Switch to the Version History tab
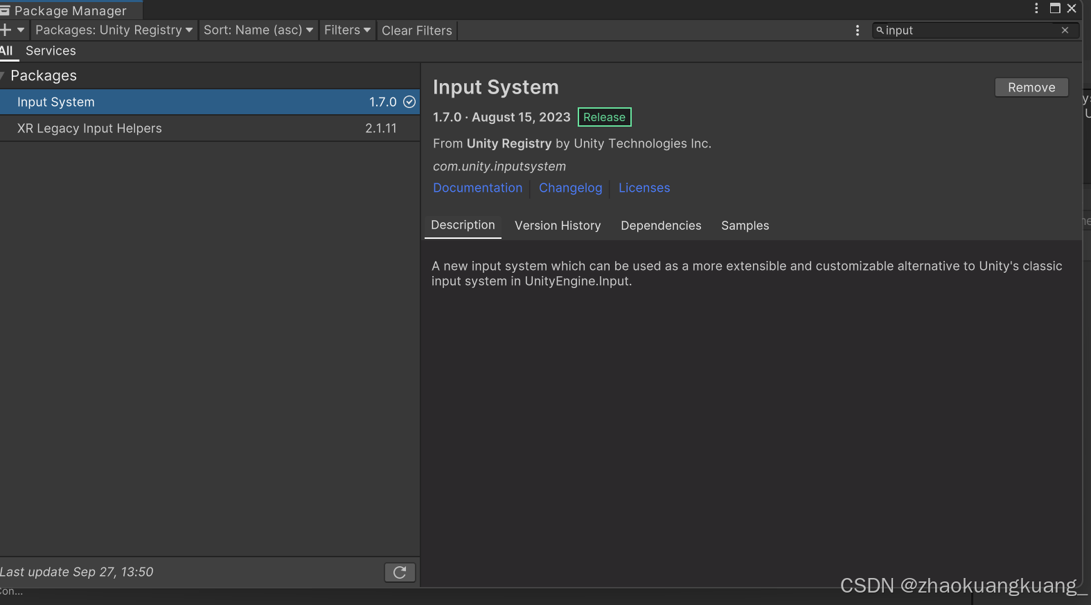This screenshot has width=1091, height=605. tap(558, 226)
